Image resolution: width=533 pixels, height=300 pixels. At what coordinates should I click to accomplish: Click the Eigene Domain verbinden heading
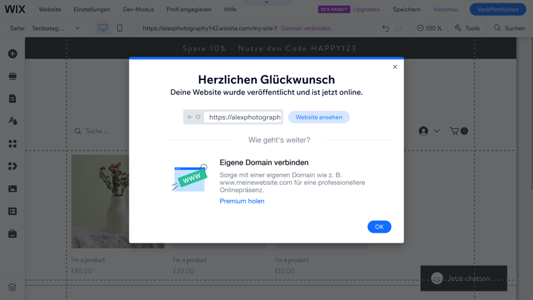pyautogui.click(x=264, y=163)
